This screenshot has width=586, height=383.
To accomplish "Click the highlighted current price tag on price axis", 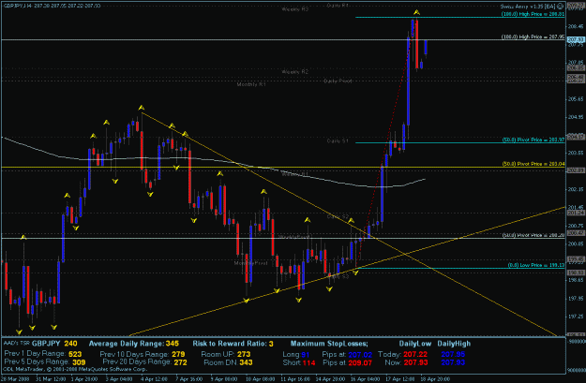I will [x=576, y=39].
